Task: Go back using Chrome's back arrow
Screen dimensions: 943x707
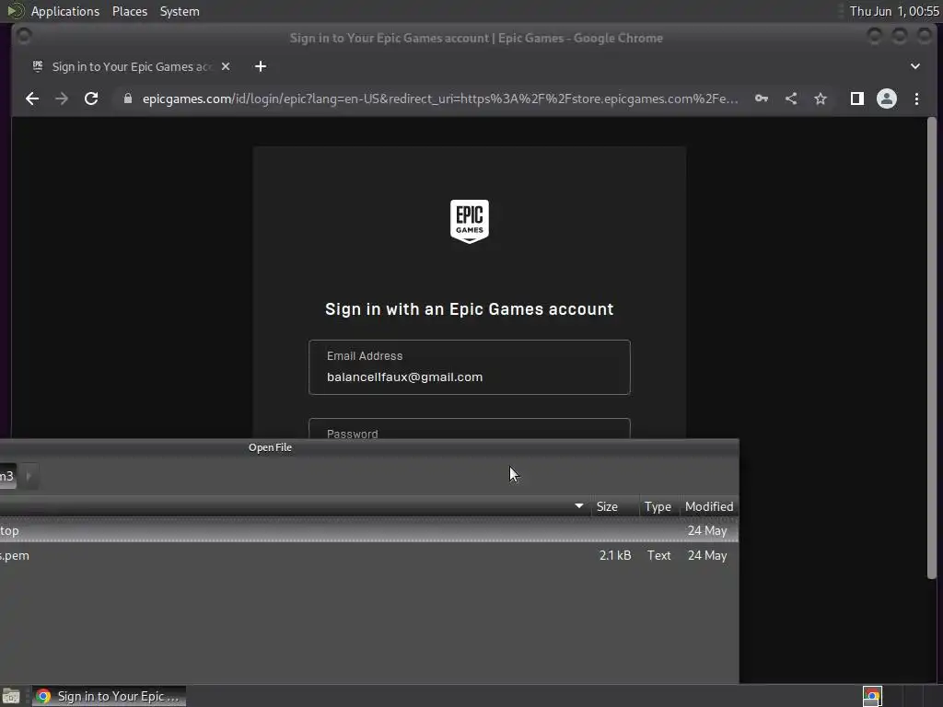Action: tap(32, 99)
